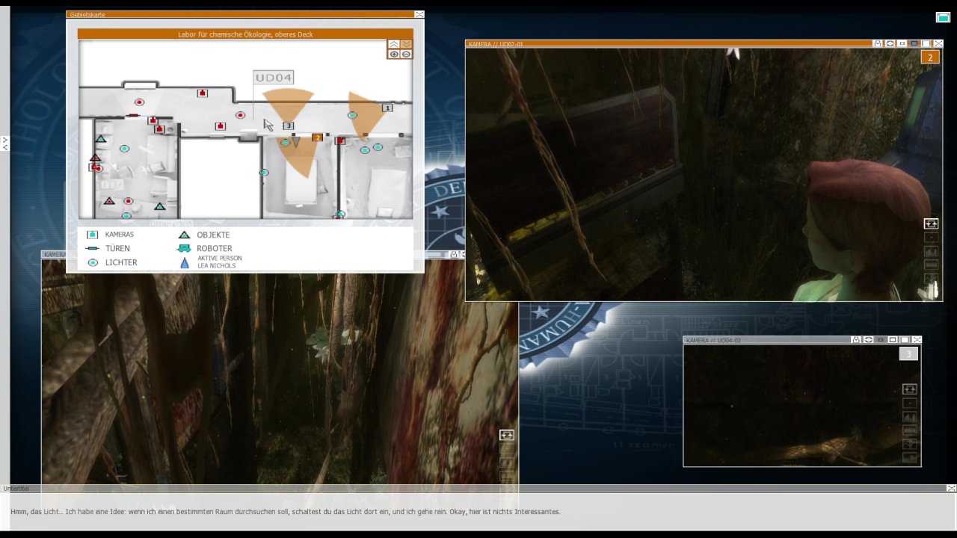This screenshot has width=957, height=538.
Task: Click the ROBOTER legend entry
Action: (206, 248)
